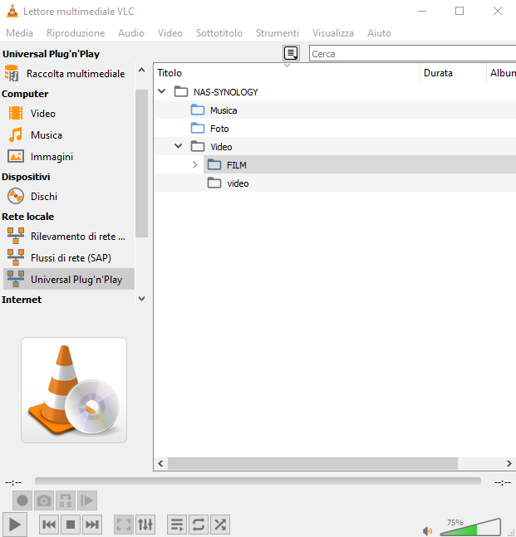The width and height of the screenshot is (516, 537).
Task: Select the Foto folder
Action: coord(335,129)
